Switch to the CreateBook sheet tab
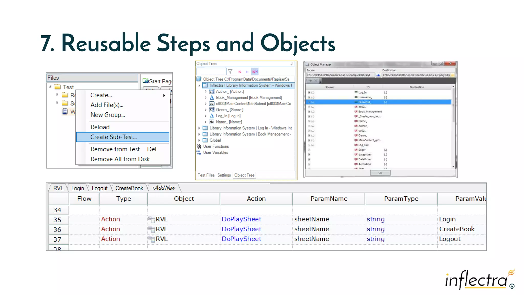This screenshot has width=524, height=295. coord(129,188)
